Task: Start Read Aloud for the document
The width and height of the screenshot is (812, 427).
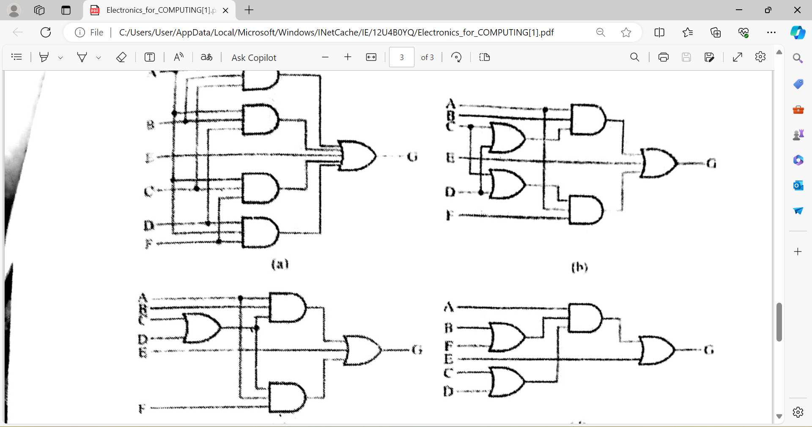Action: click(x=178, y=57)
